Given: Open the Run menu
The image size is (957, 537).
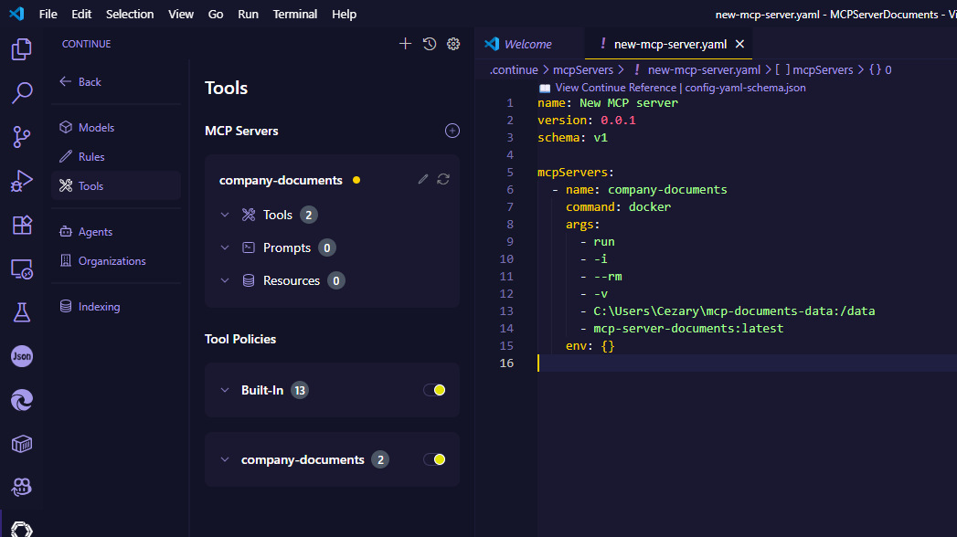Looking at the screenshot, I should tap(248, 14).
